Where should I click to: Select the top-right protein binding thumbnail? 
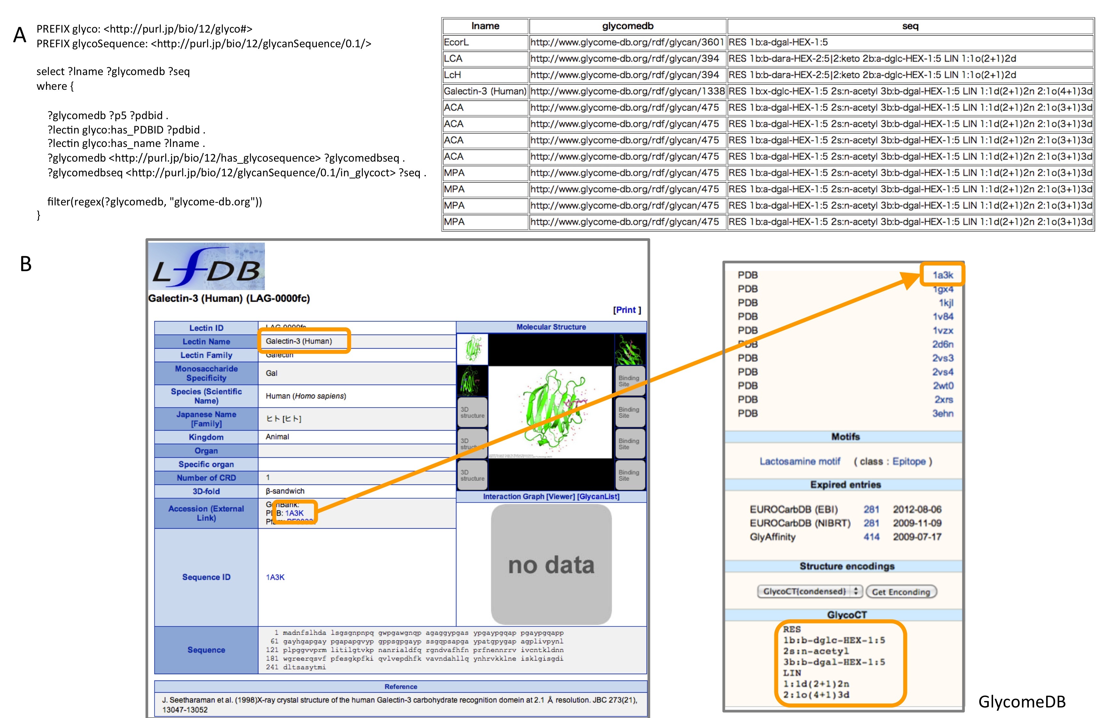click(630, 349)
